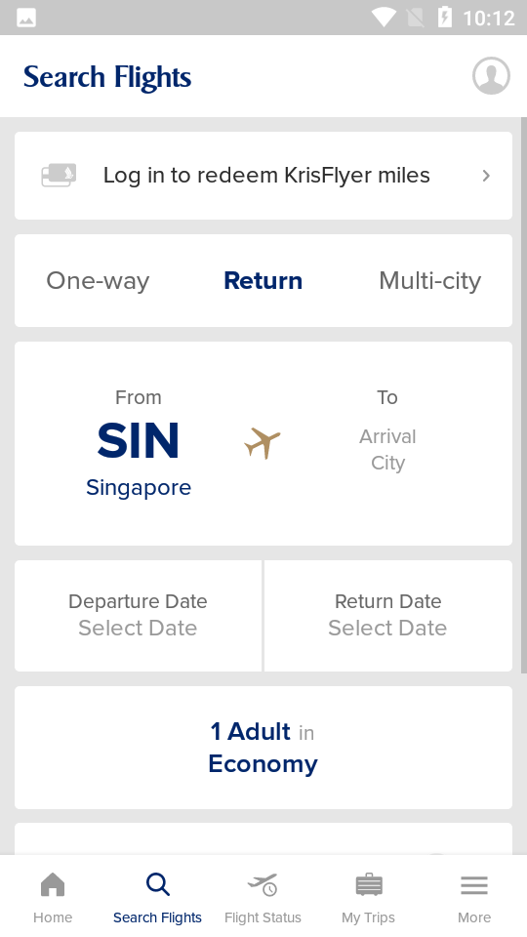Open the 1 Adult in Economy selector
The width and height of the screenshot is (527, 937).
(263, 748)
